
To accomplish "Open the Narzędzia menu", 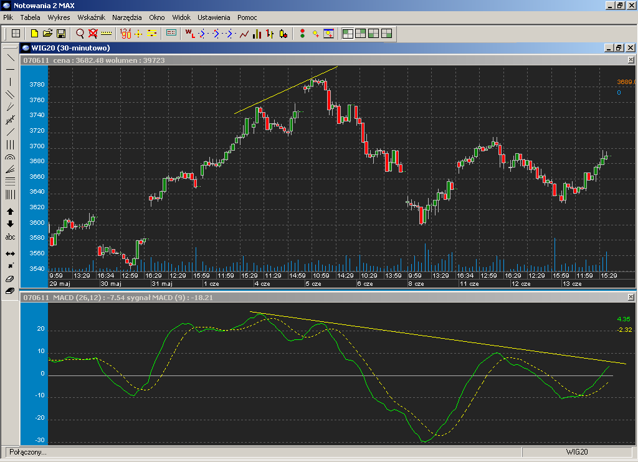I will point(127,17).
